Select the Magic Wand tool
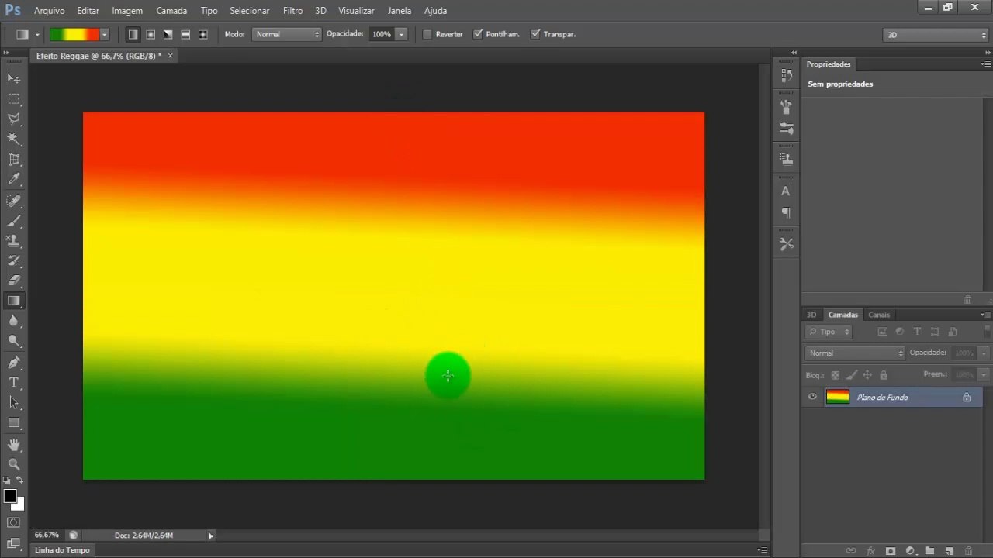 click(14, 139)
